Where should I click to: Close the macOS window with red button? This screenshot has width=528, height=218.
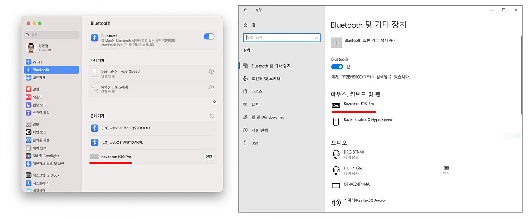28,22
